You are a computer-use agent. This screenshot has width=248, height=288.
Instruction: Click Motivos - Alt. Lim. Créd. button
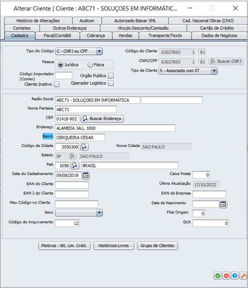64,246
